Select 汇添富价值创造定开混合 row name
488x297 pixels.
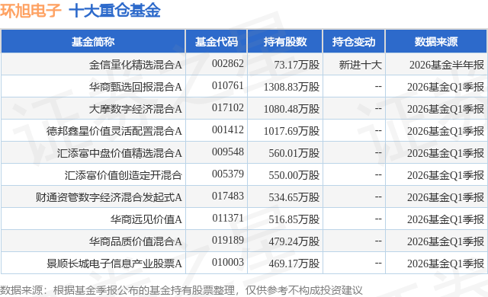coord(124,175)
